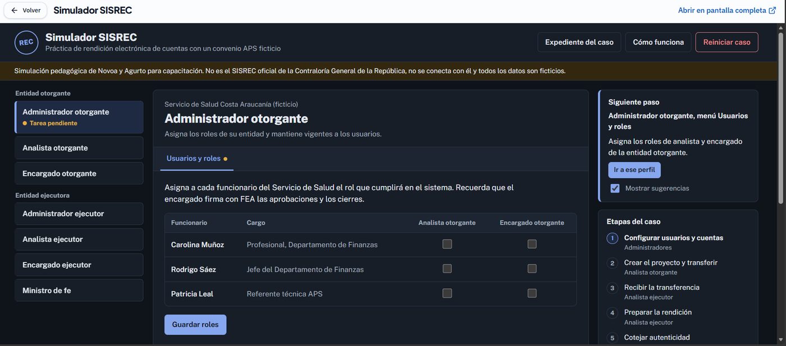Check Analista otorgante for Rodrigo Sáez
The width and height of the screenshot is (786, 346).
(447, 269)
